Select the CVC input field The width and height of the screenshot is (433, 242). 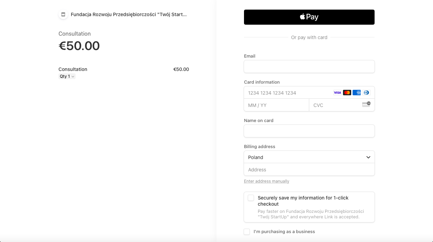(342, 105)
